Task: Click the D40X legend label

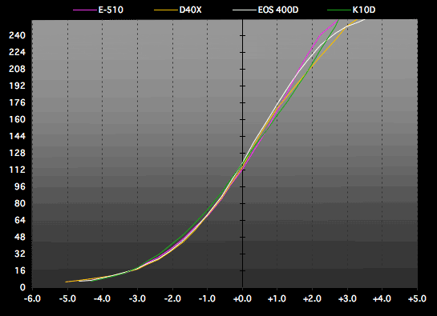Action: 190,10
